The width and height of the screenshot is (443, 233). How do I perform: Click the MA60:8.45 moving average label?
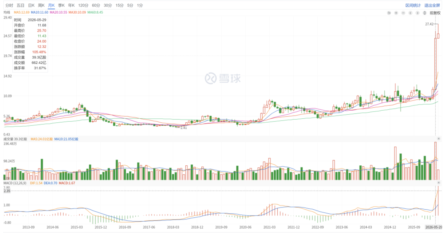pyautogui.click(x=95, y=12)
